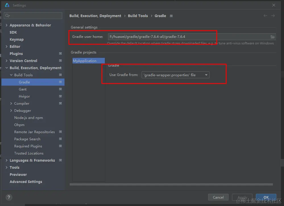
Task: Select Keymap in the settings sidebar
Action: 16,39
